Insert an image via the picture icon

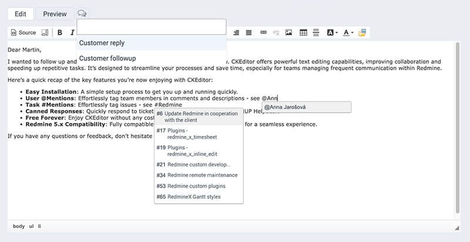click(288, 33)
